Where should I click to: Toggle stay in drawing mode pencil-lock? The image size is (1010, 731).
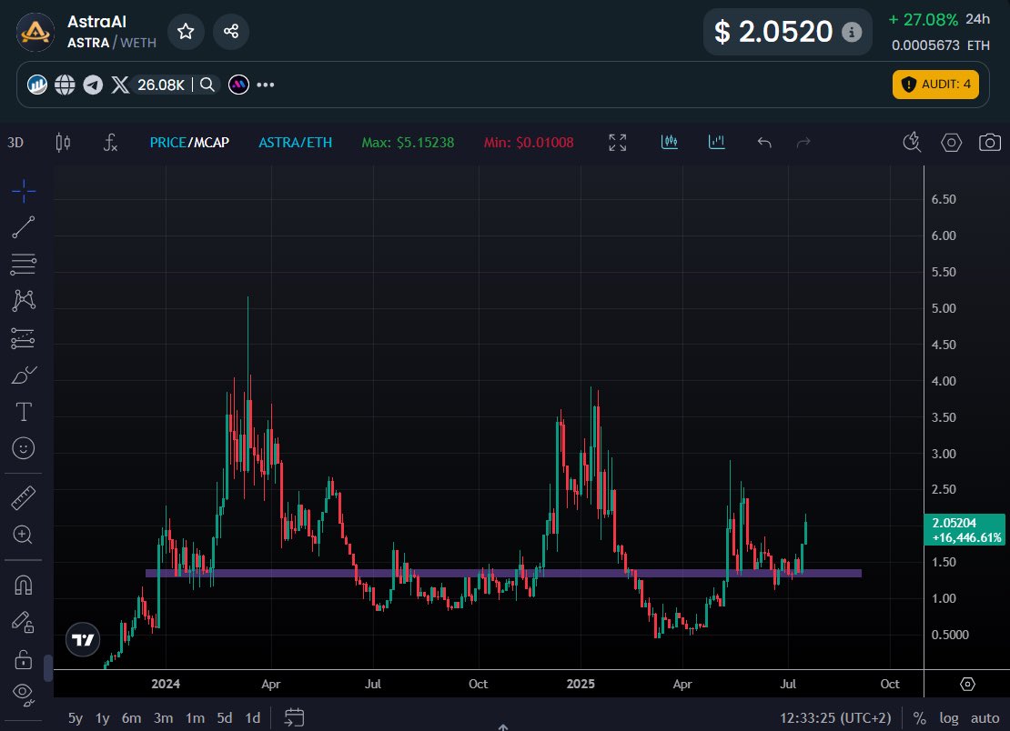pos(23,622)
